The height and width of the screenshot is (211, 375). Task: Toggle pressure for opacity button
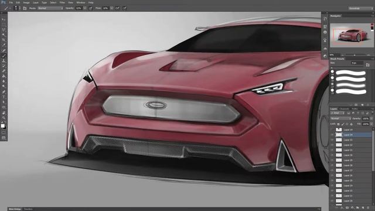91,8
